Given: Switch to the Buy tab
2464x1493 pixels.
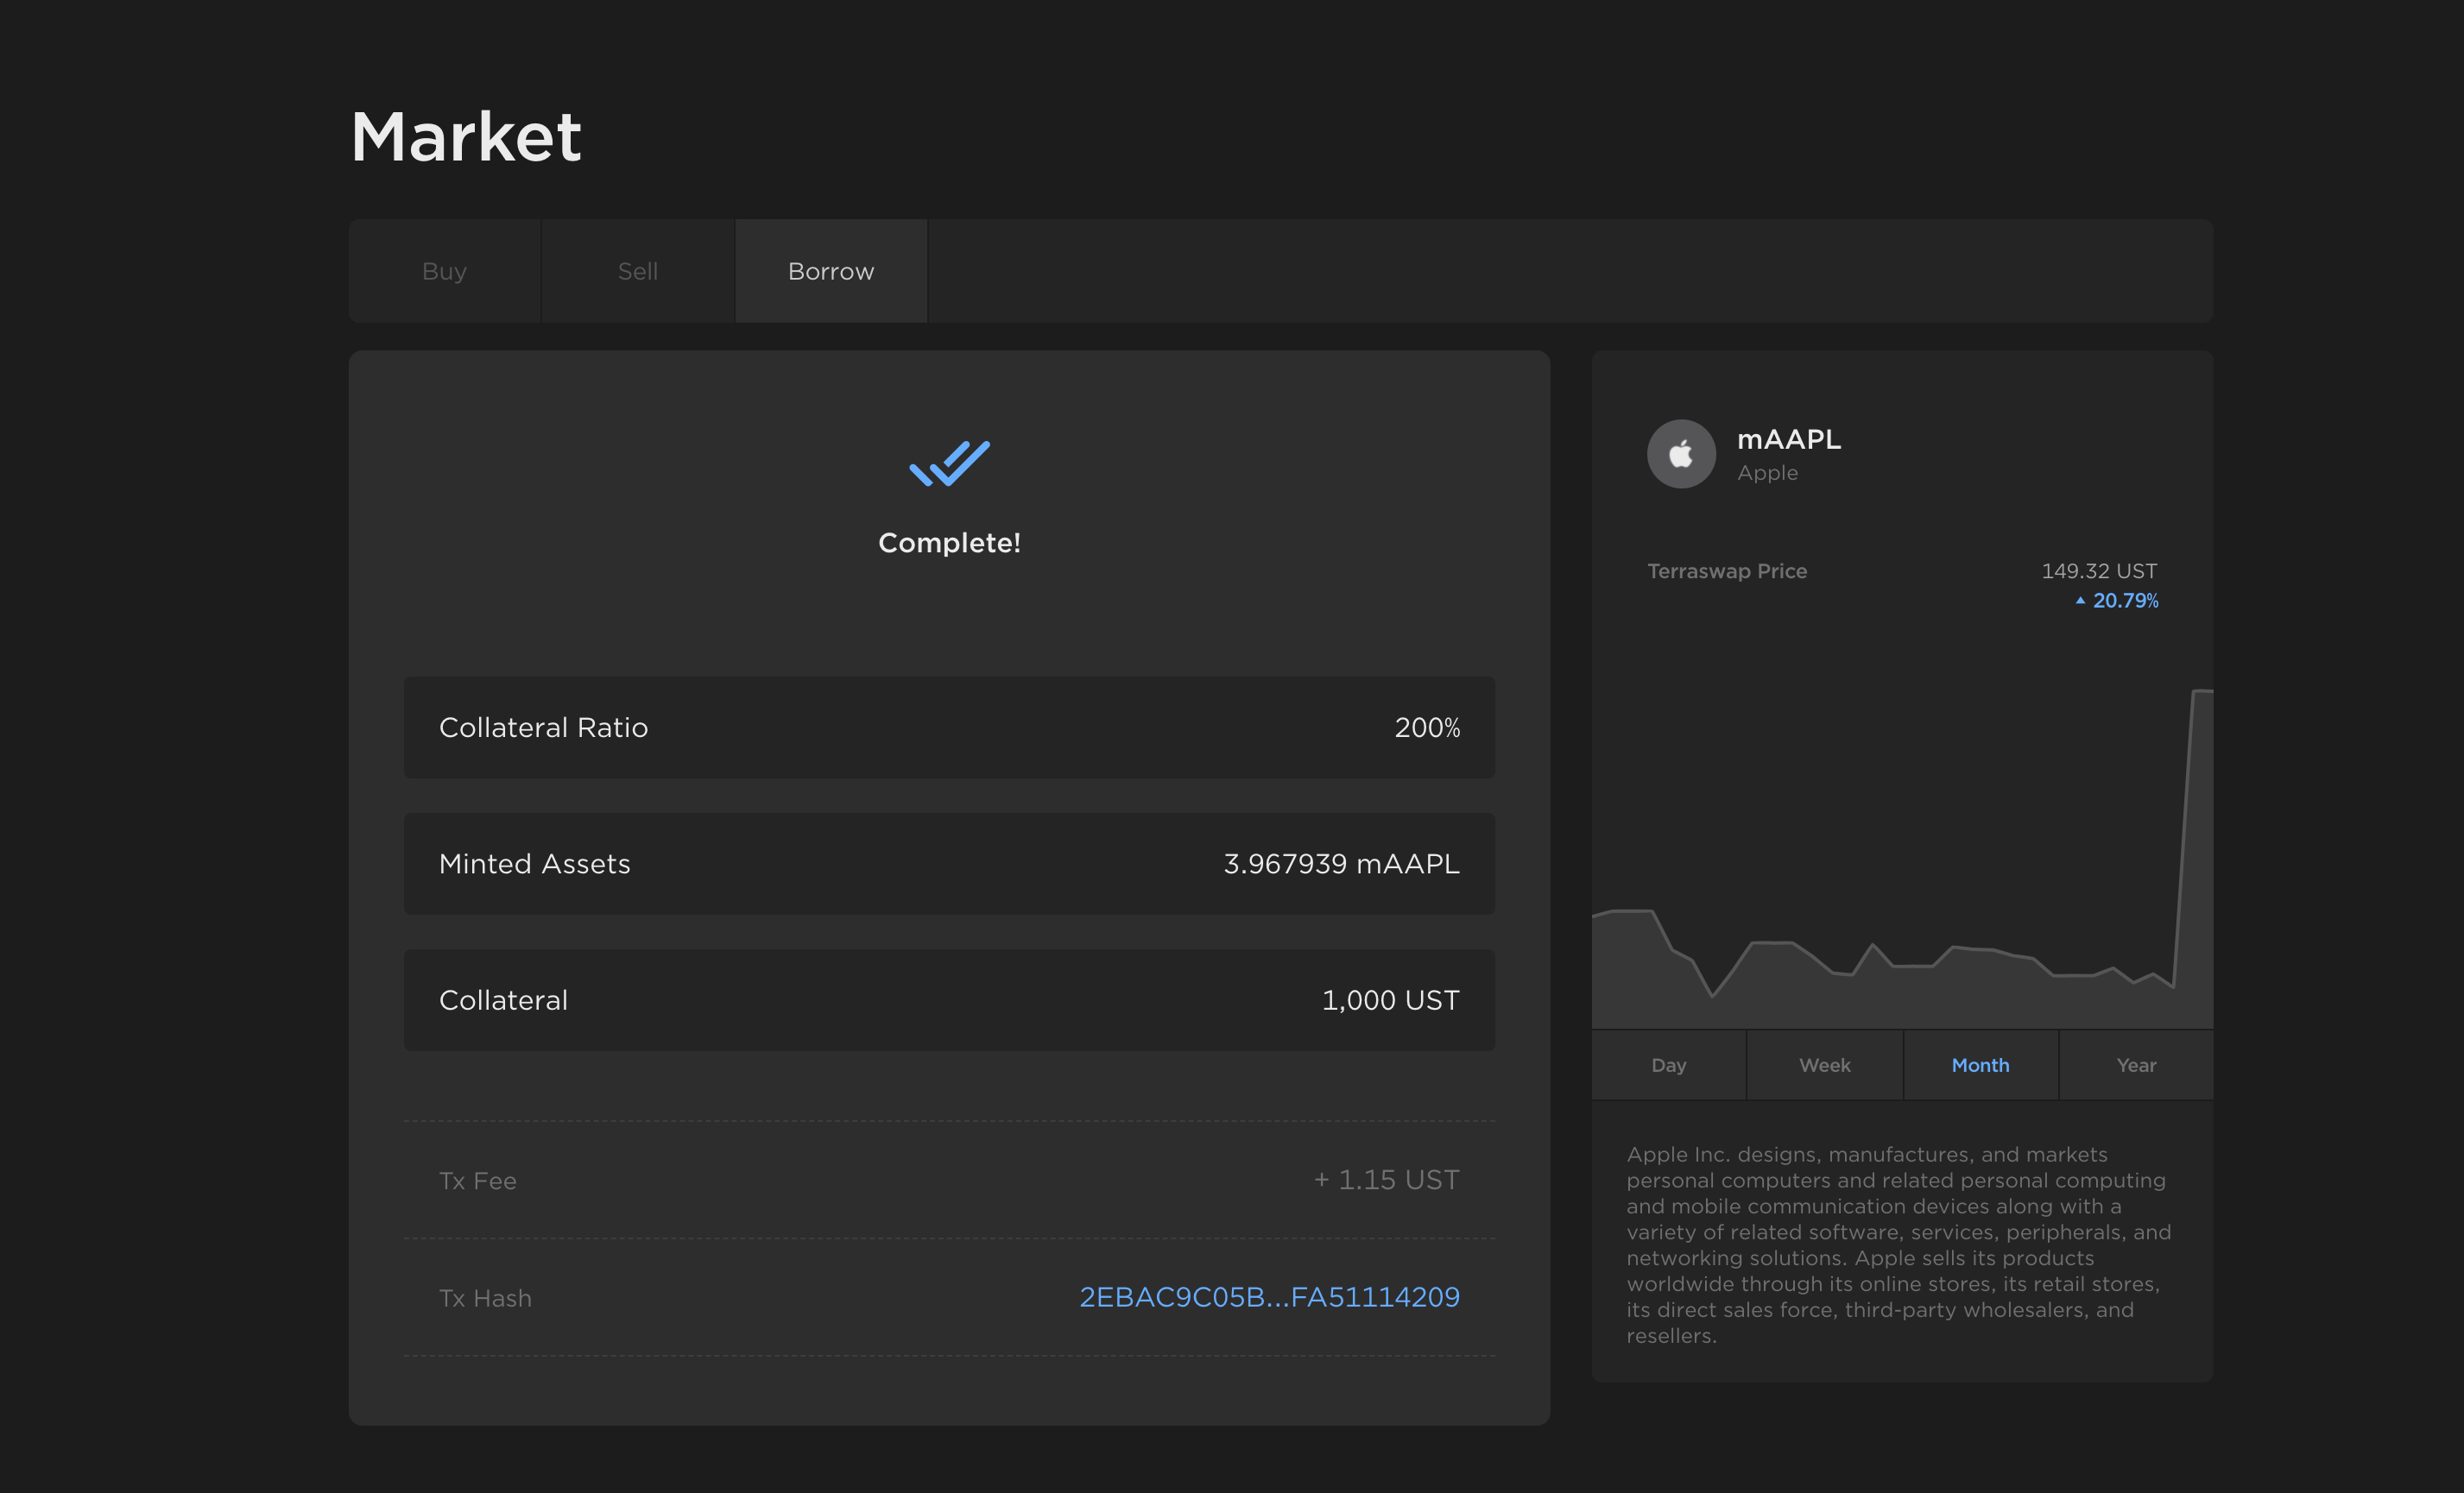Looking at the screenshot, I should 444,271.
